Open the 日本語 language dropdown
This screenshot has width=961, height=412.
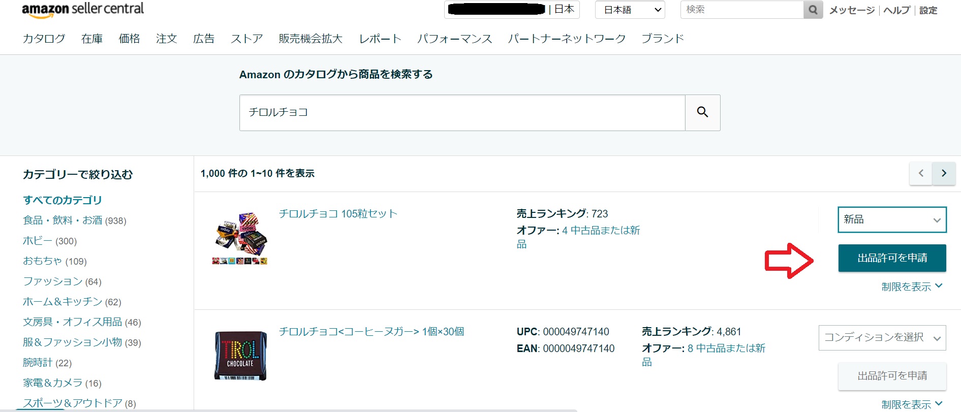coord(630,10)
